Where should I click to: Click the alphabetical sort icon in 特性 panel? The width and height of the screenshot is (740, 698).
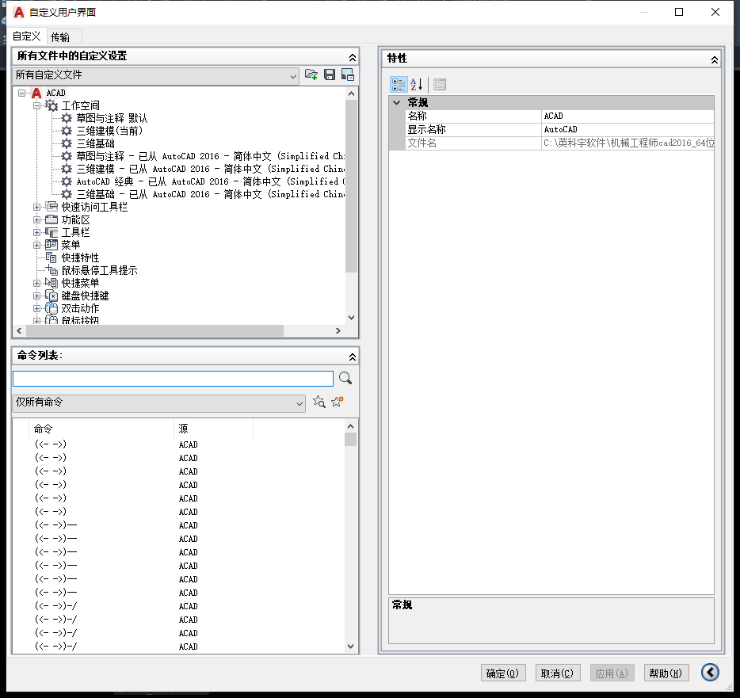(416, 85)
